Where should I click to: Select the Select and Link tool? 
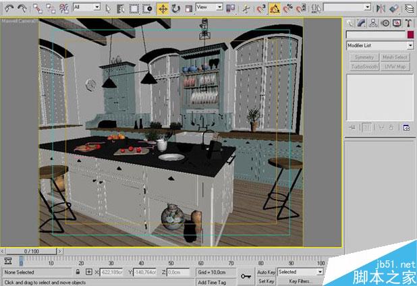click(38, 9)
